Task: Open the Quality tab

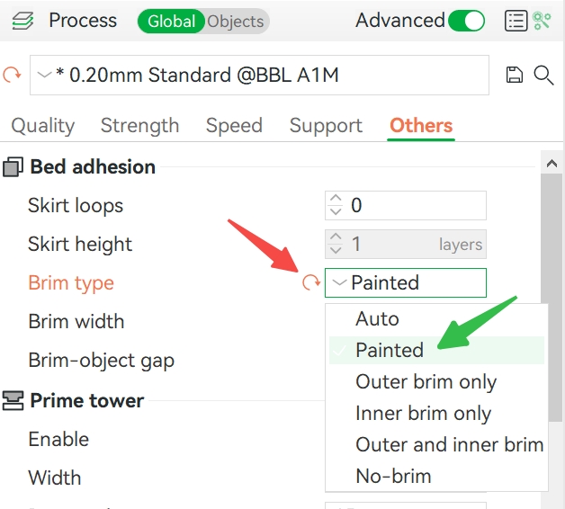Action: tap(43, 126)
